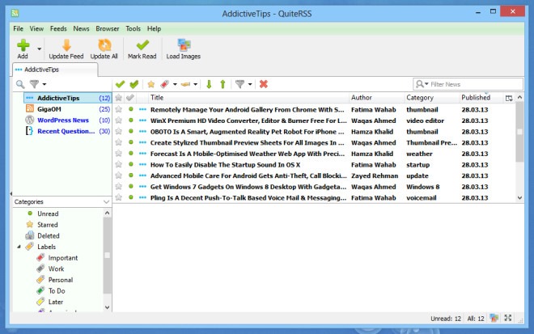Select the Deleted category
The width and height of the screenshot is (534, 334).
(x=48, y=235)
